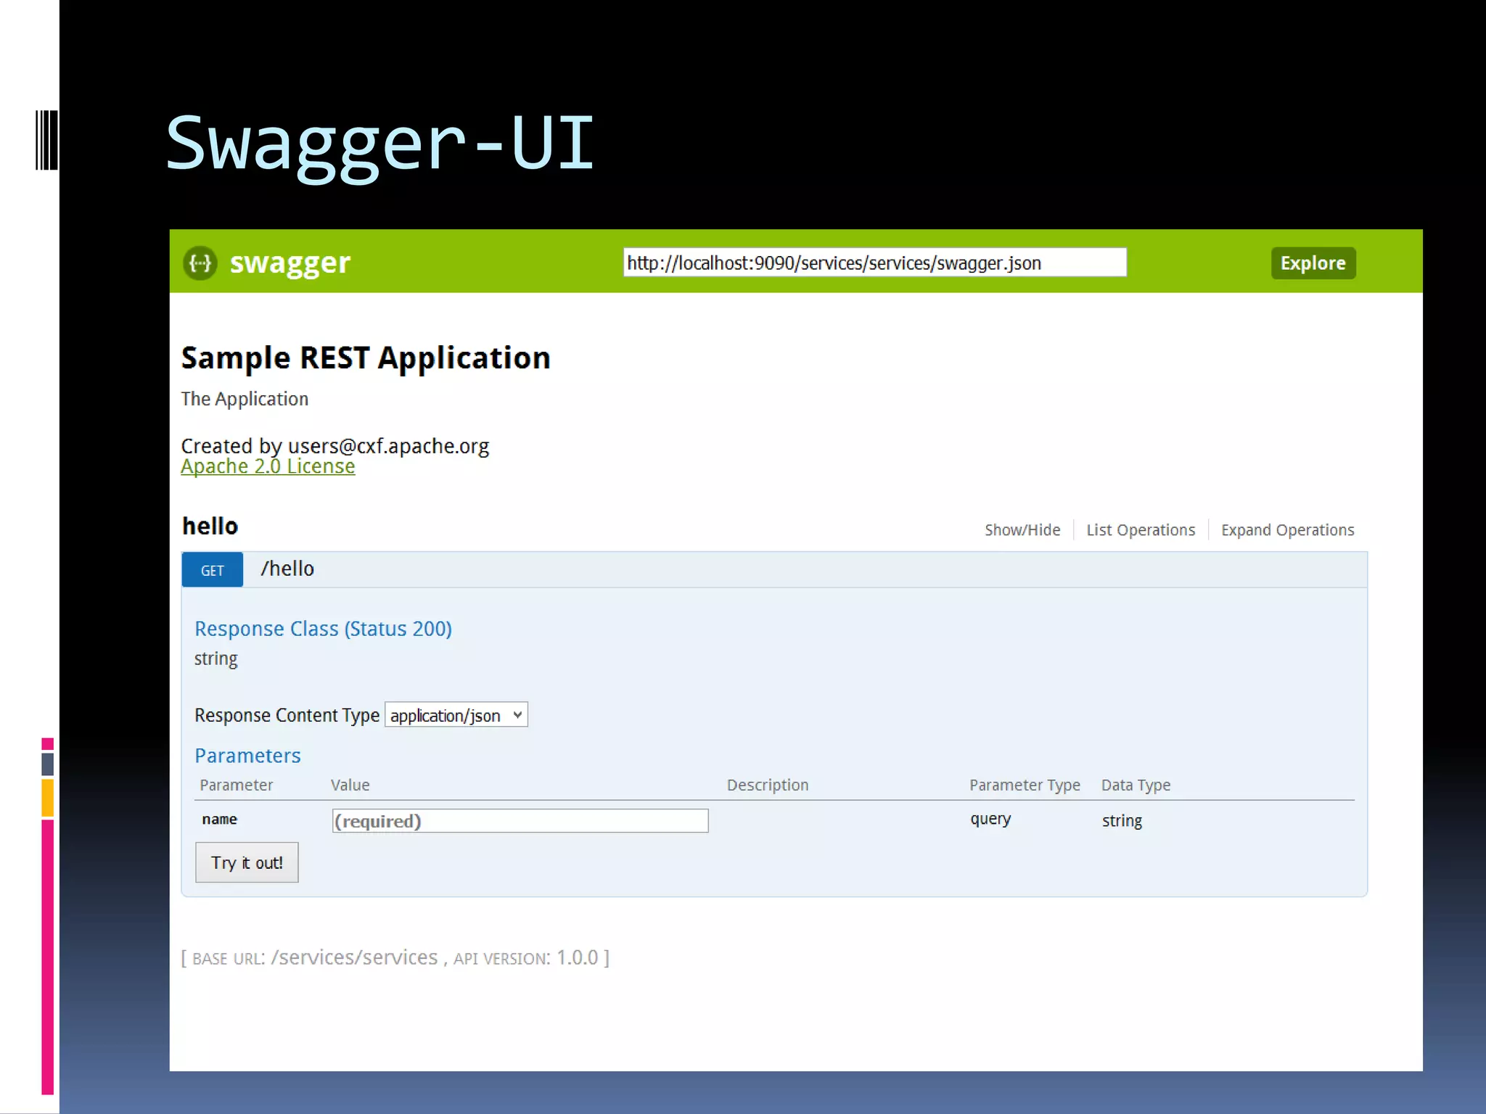Click the 'Data Type' column header

[x=1136, y=785]
